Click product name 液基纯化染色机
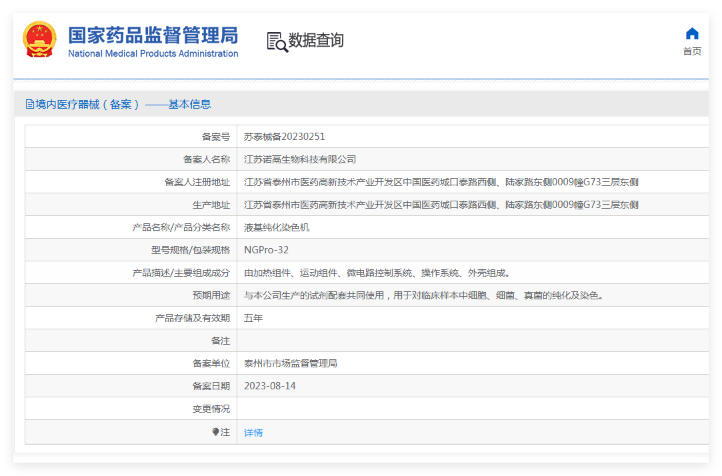The image size is (722, 476). tap(277, 227)
